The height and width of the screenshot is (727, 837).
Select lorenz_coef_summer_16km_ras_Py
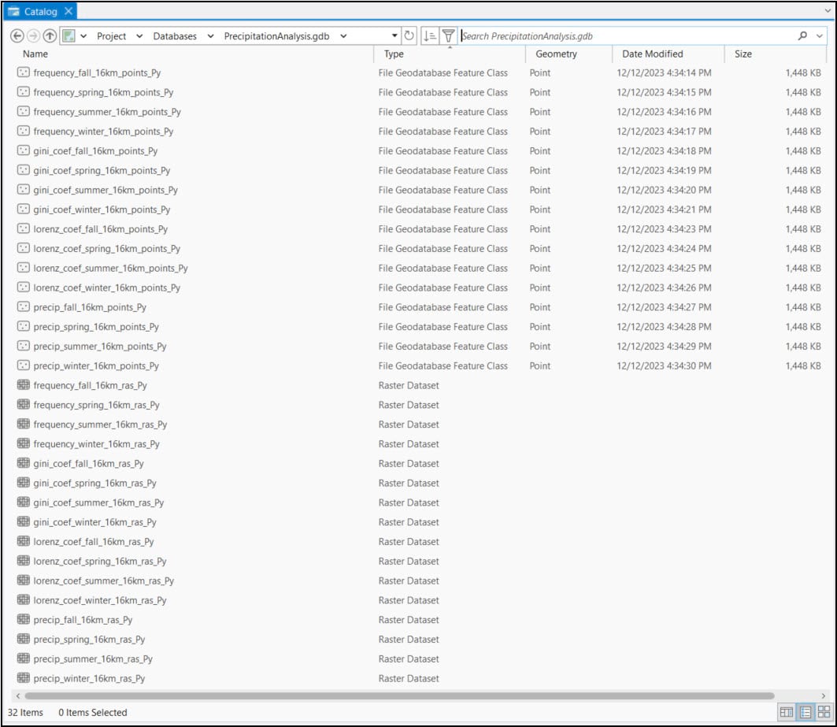point(104,580)
